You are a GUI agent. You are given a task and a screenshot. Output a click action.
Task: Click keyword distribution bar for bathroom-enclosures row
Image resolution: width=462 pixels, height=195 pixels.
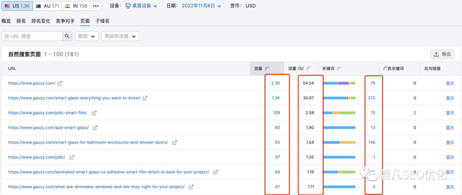339,142
